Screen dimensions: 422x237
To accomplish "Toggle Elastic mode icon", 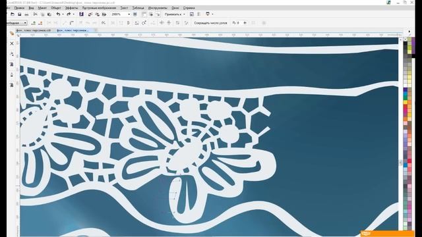I will tap(177, 23).
